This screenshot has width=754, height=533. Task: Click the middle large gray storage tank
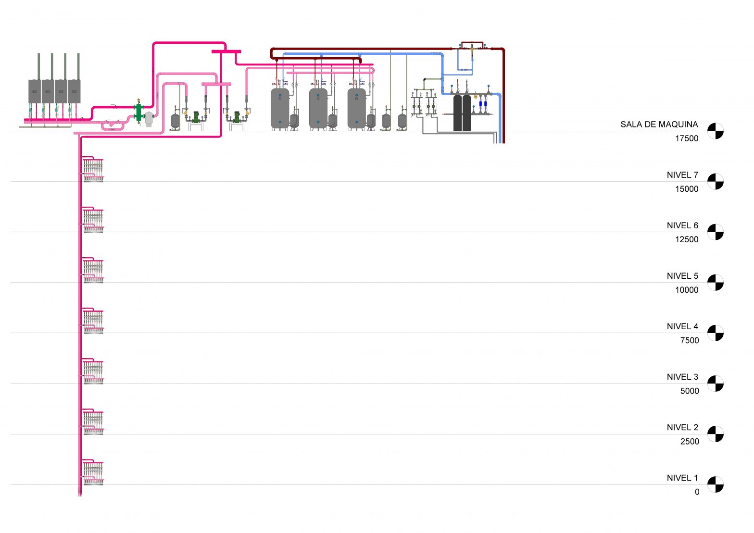[318, 108]
